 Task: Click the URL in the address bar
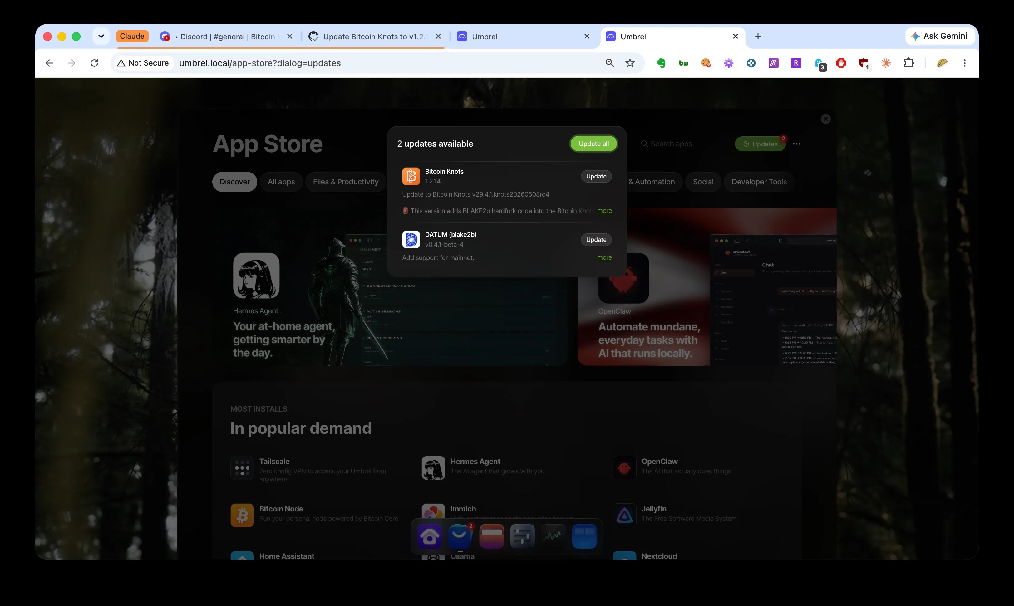(x=260, y=63)
